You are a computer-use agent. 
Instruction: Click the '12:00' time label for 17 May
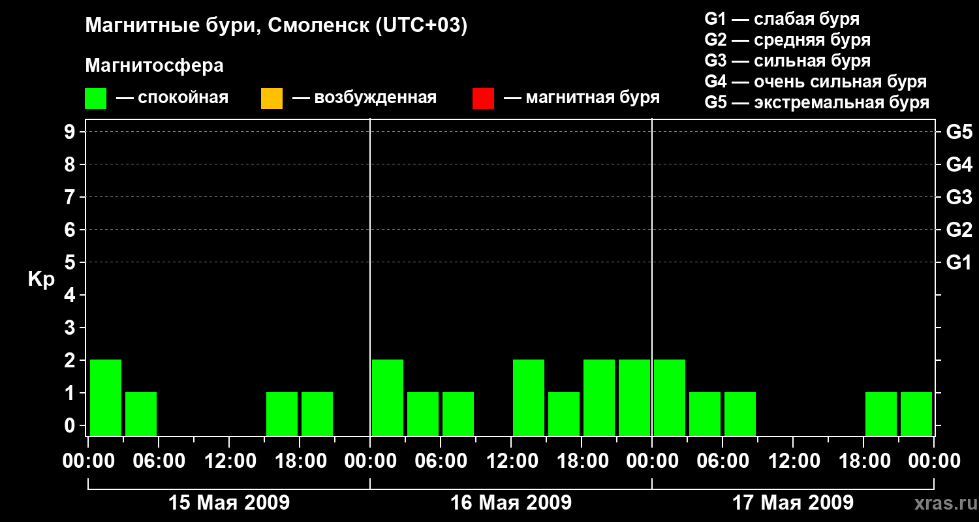(x=793, y=461)
